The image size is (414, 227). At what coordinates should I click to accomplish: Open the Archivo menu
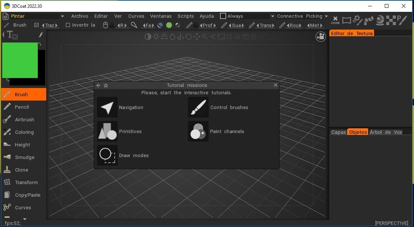tap(80, 16)
